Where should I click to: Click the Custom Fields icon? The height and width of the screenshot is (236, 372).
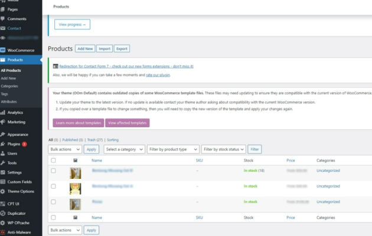tap(2, 182)
